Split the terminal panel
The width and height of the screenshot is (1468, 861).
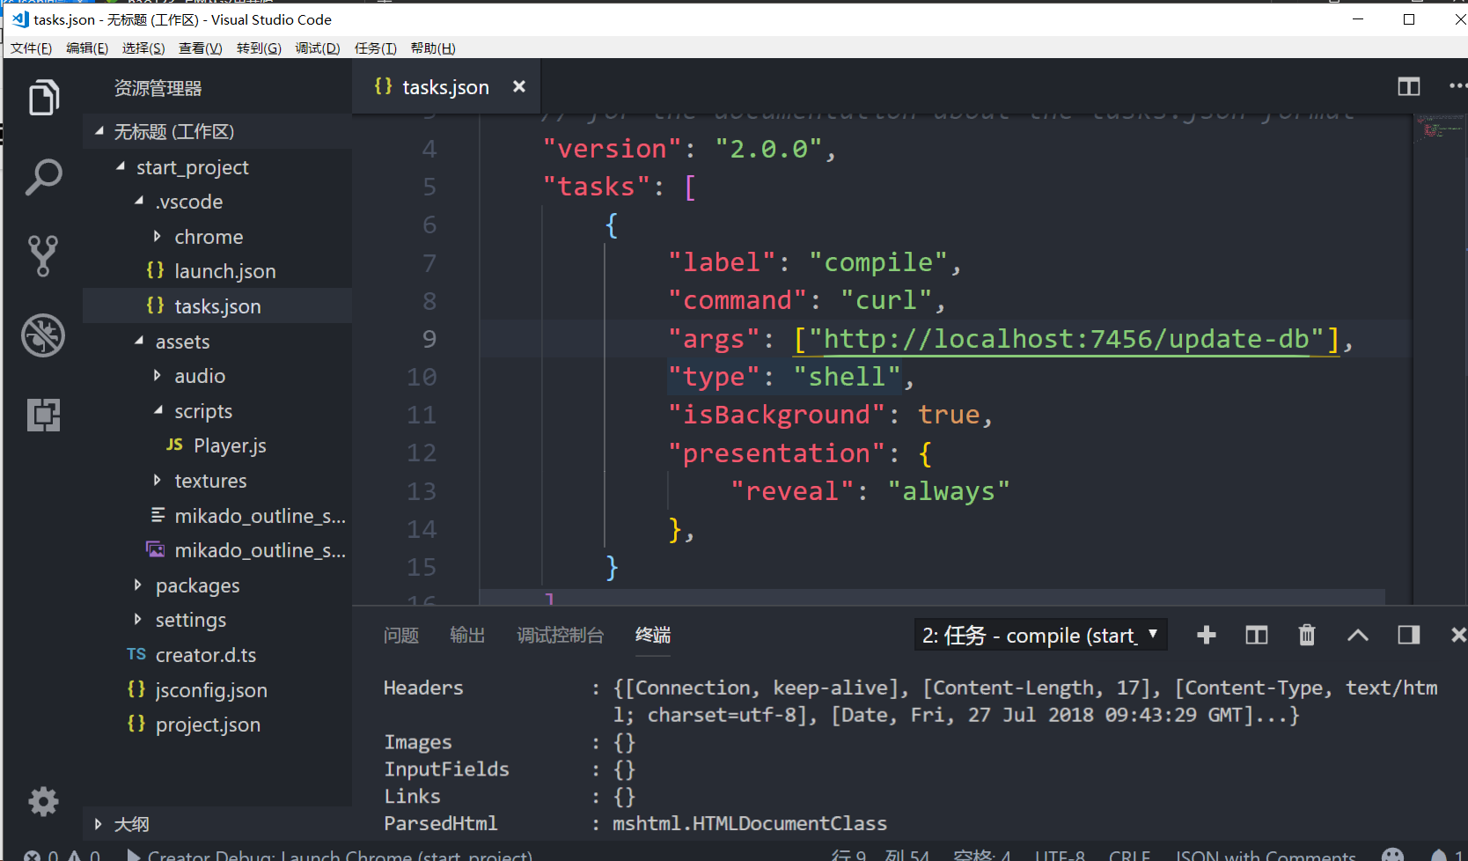pyautogui.click(x=1257, y=635)
